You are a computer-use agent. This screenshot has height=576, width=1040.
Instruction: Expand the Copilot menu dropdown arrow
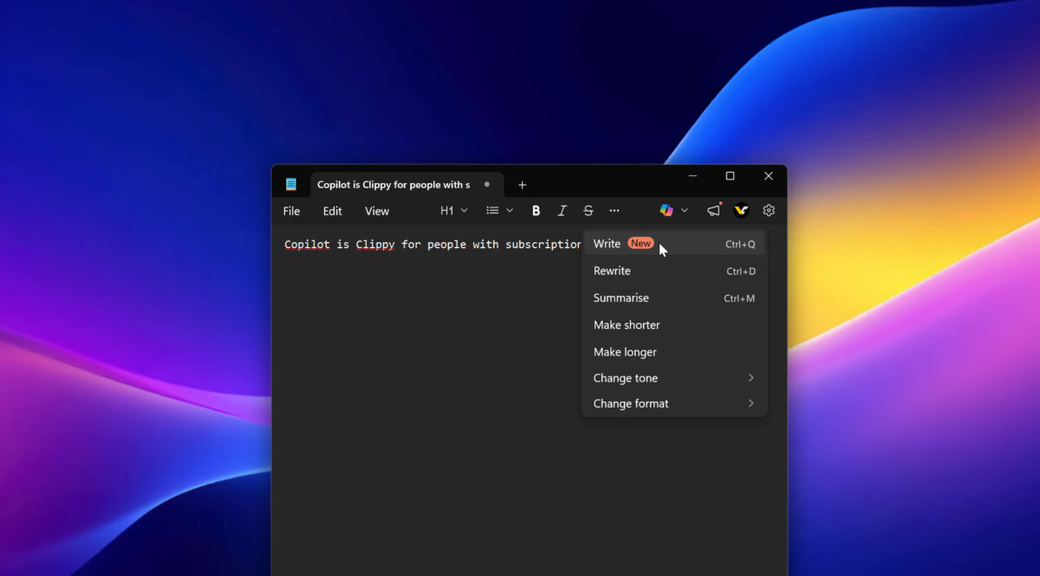685,211
